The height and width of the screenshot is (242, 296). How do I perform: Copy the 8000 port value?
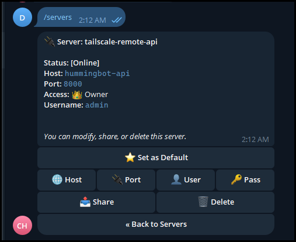[x=73, y=84]
